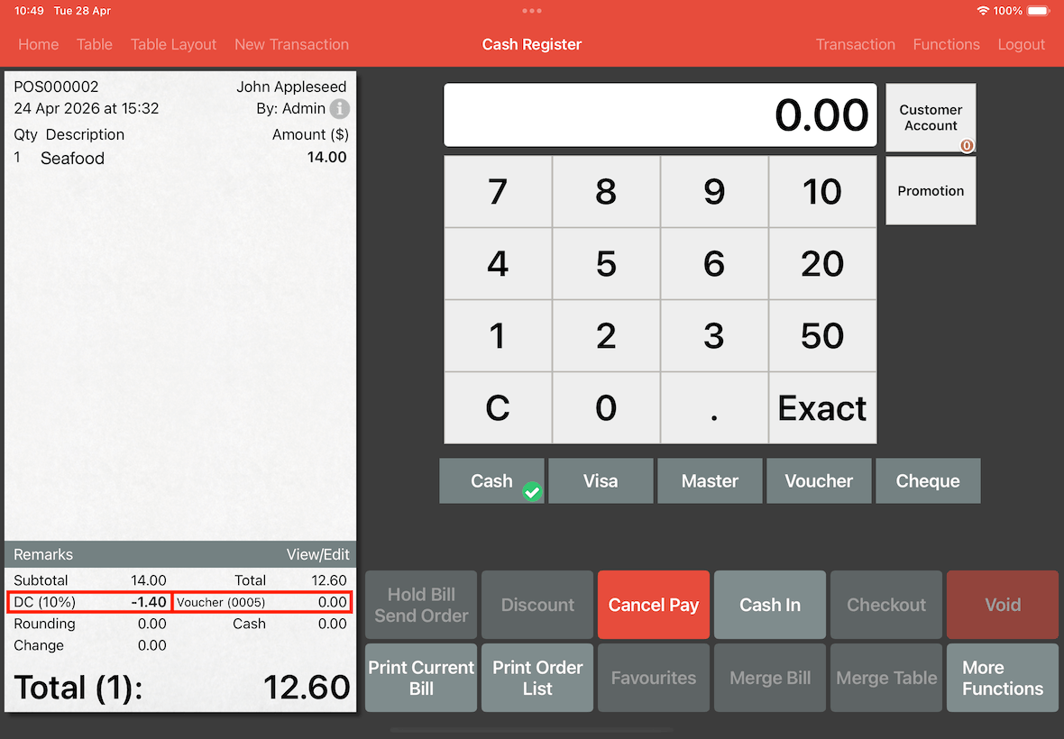Tap quick amount 20 key
This screenshot has width=1064, height=739.
822,264
